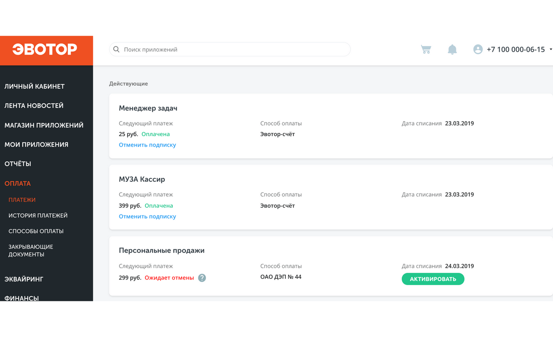The height and width of the screenshot is (337, 553).
Task: Click the user profile avatar icon
Action: [x=477, y=49]
